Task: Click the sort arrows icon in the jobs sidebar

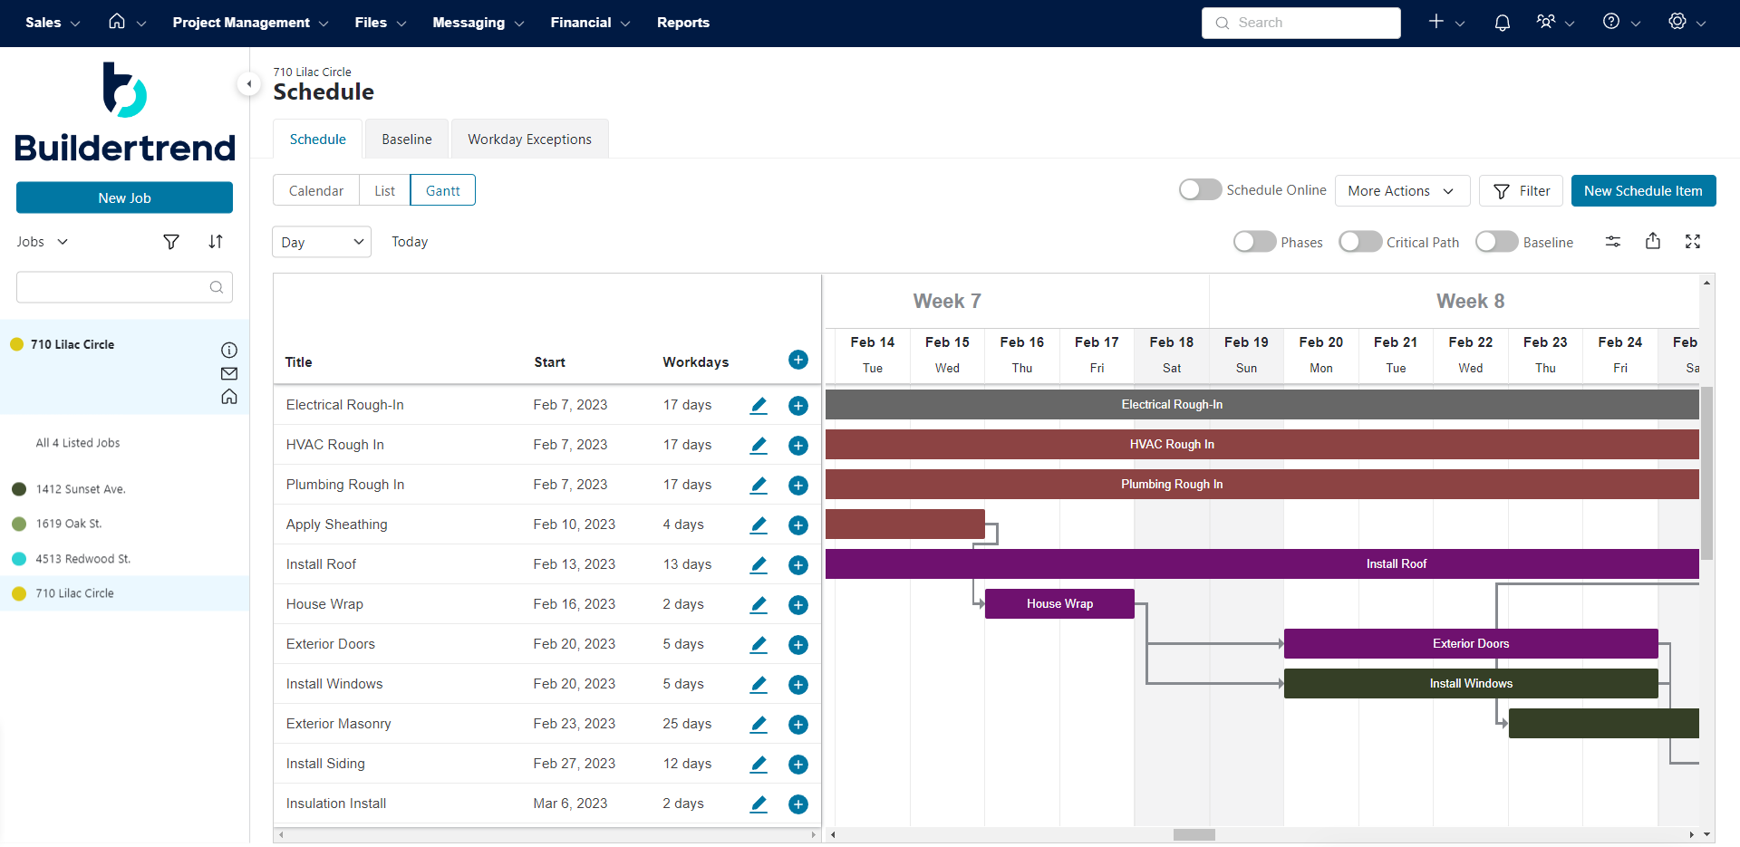Action: [x=216, y=241]
